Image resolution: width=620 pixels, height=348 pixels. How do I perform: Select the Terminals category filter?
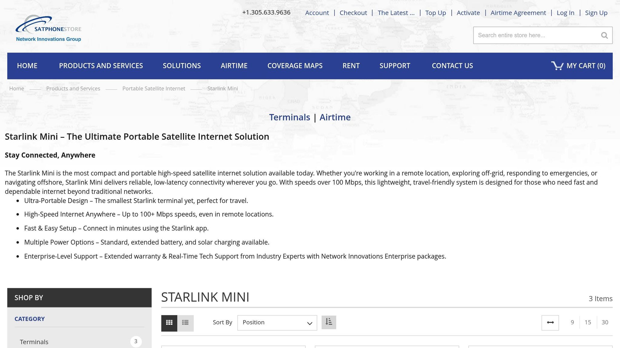point(34,342)
